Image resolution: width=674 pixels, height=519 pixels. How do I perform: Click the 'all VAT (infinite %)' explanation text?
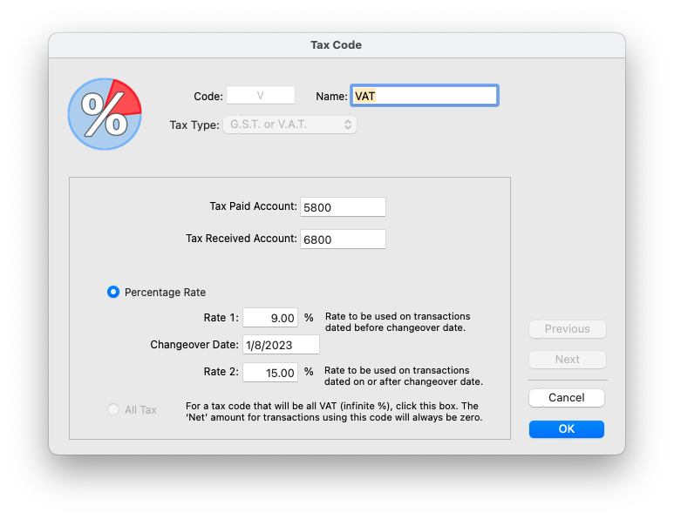(334, 412)
